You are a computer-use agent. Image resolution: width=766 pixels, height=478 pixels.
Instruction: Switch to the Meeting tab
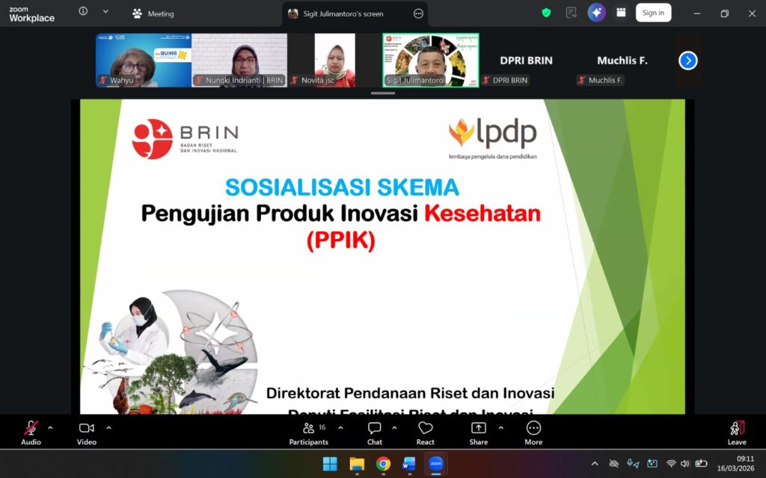(153, 13)
